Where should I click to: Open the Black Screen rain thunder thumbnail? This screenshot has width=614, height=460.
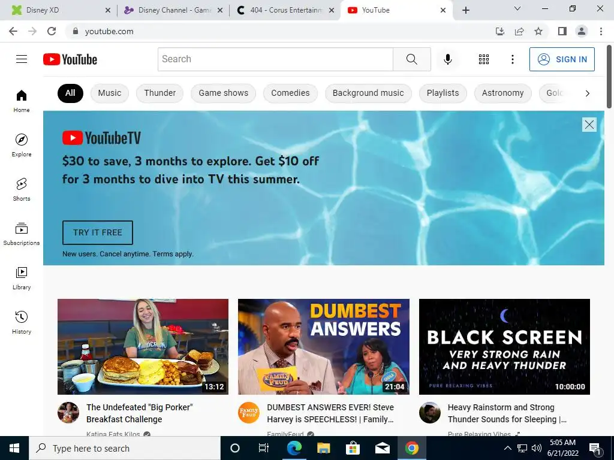(x=504, y=347)
